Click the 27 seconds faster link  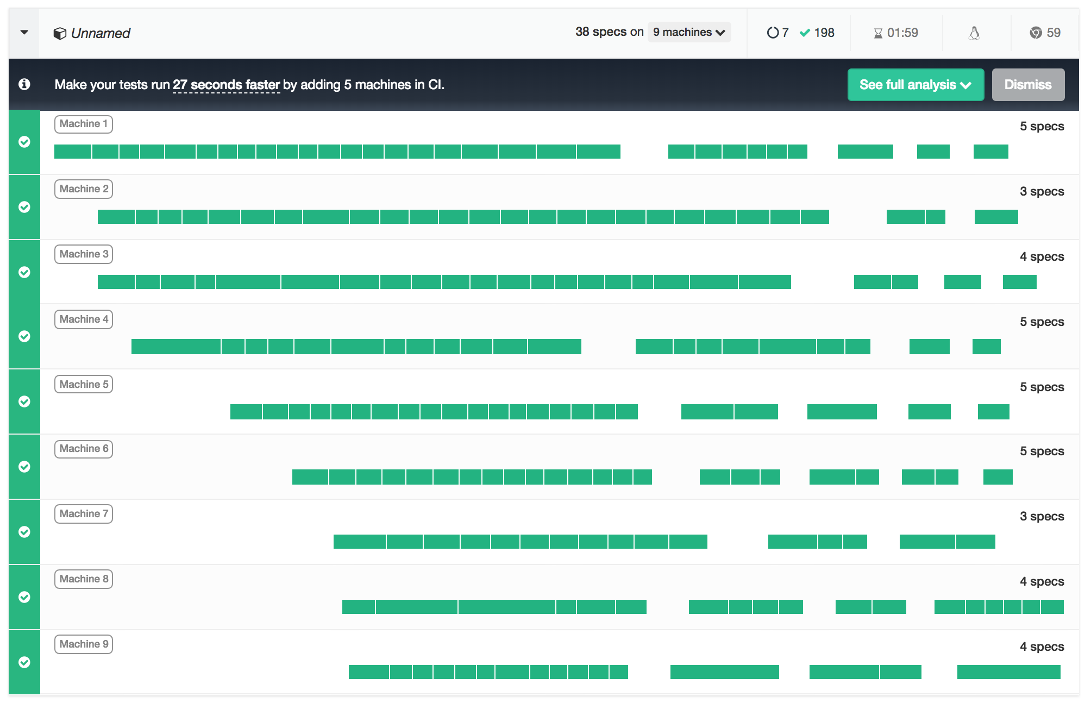tap(226, 85)
